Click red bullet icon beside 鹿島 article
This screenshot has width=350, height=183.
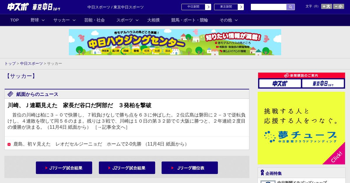(9, 144)
